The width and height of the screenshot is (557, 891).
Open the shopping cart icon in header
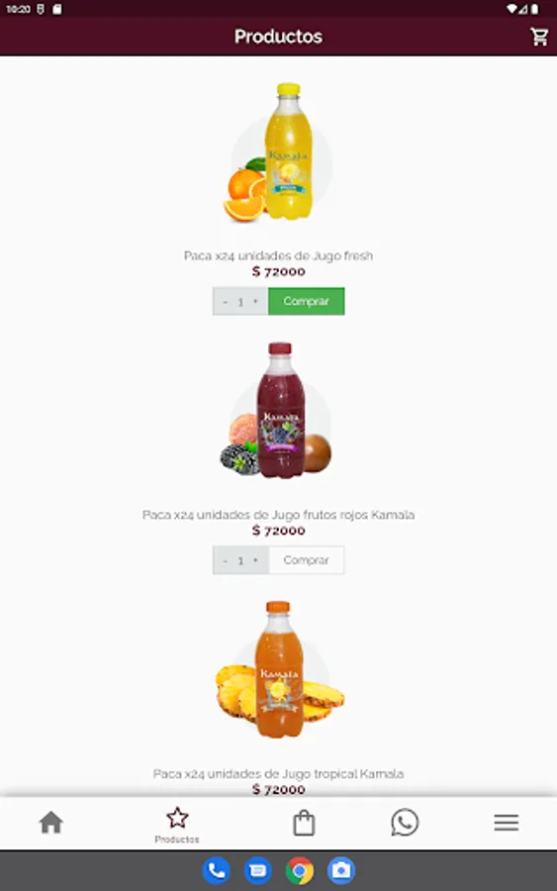[x=539, y=37]
